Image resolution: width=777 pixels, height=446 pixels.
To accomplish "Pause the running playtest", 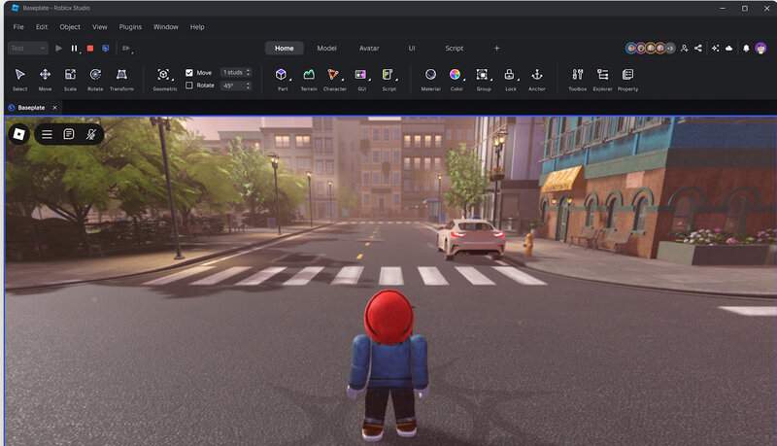I will [x=74, y=48].
